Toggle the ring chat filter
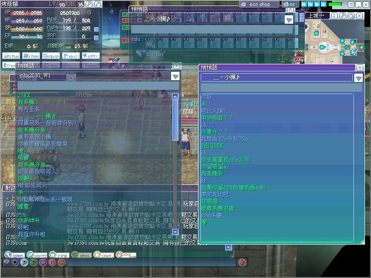371x278 pixels. (x=59, y=255)
